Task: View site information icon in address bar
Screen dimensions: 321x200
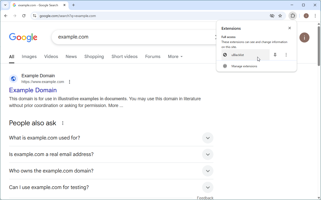Action: (x=35, y=16)
